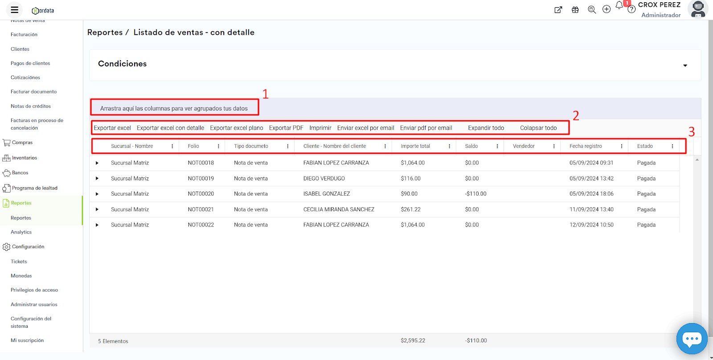Click the notifications bell icon
The width and height of the screenshot is (713, 360).
point(619,5)
